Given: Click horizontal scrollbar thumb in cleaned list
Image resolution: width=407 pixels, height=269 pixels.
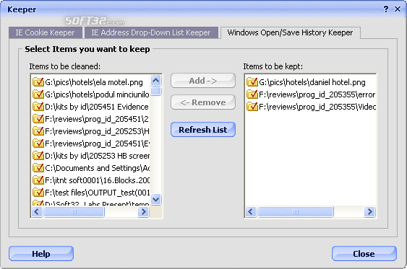Looking at the screenshot, I should 74,212.
